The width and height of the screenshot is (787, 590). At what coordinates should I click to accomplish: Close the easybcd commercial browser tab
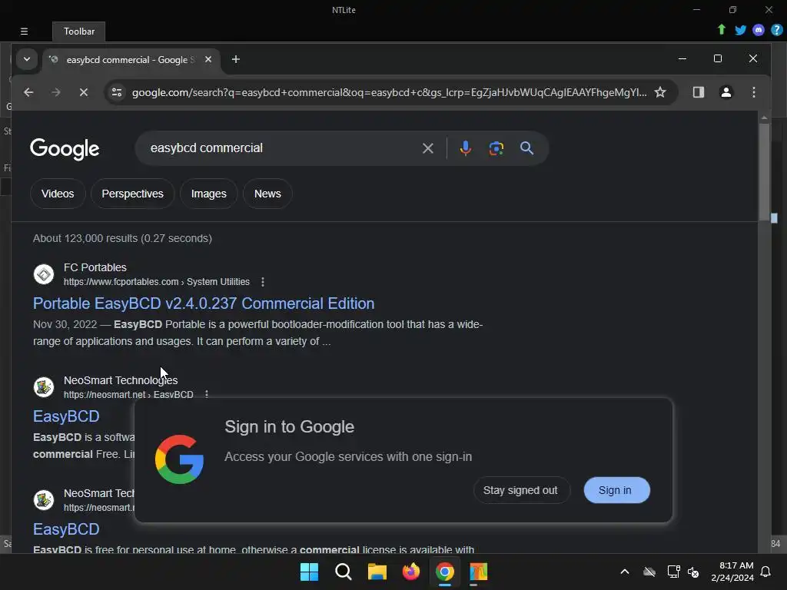click(208, 59)
